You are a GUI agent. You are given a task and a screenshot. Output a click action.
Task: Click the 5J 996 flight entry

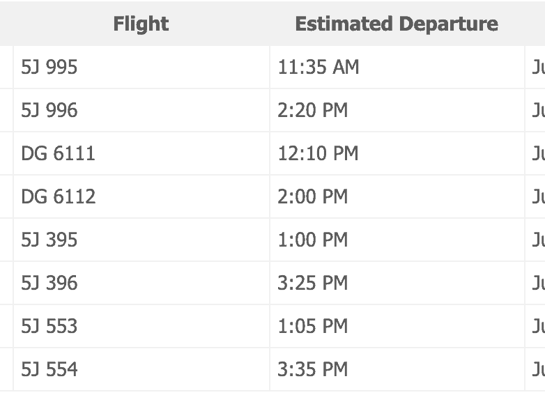(49, 111)
